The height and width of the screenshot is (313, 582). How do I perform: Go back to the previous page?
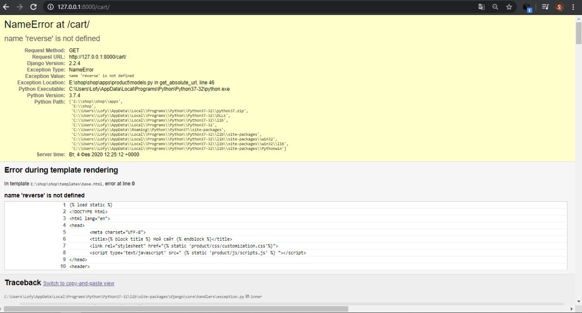pyautogui.click(x=6, y=7)
